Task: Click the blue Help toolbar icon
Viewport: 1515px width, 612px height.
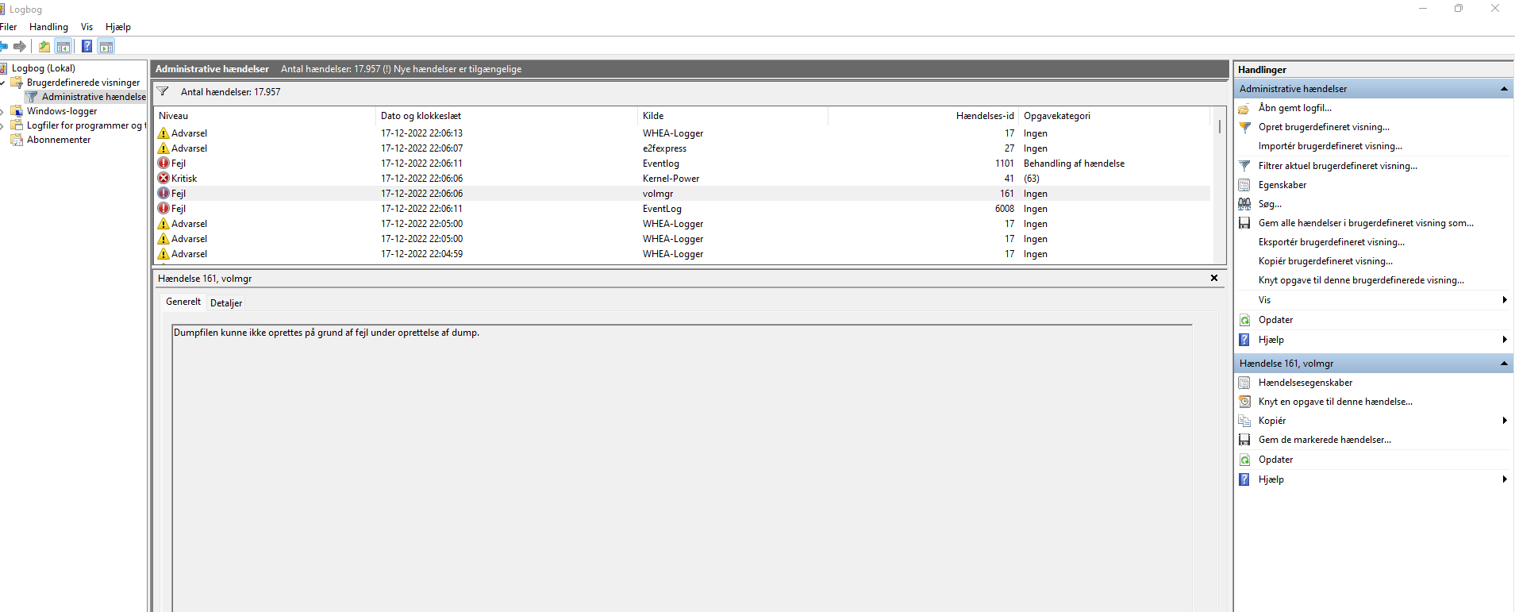Action: [87, 47]
